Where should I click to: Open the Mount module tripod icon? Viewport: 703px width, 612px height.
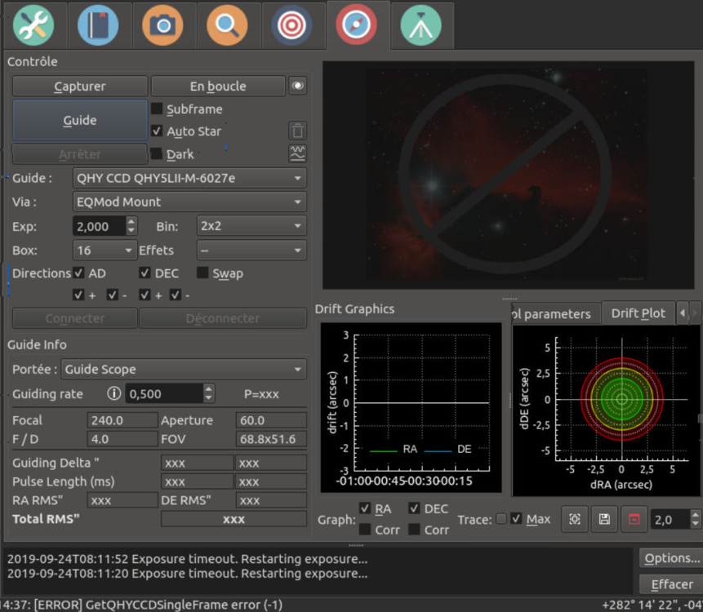420,26
